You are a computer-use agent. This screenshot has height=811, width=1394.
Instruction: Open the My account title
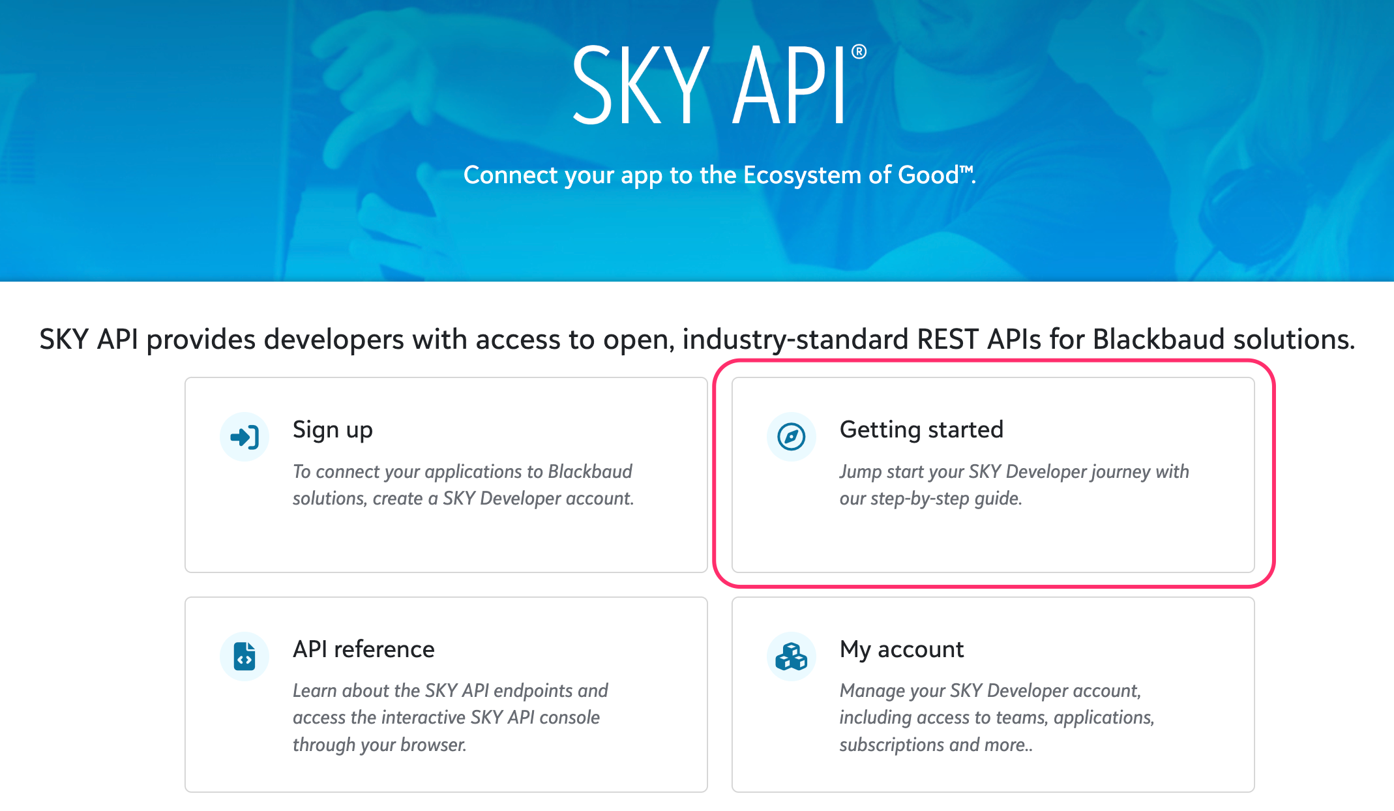click(x=901, y=650)
